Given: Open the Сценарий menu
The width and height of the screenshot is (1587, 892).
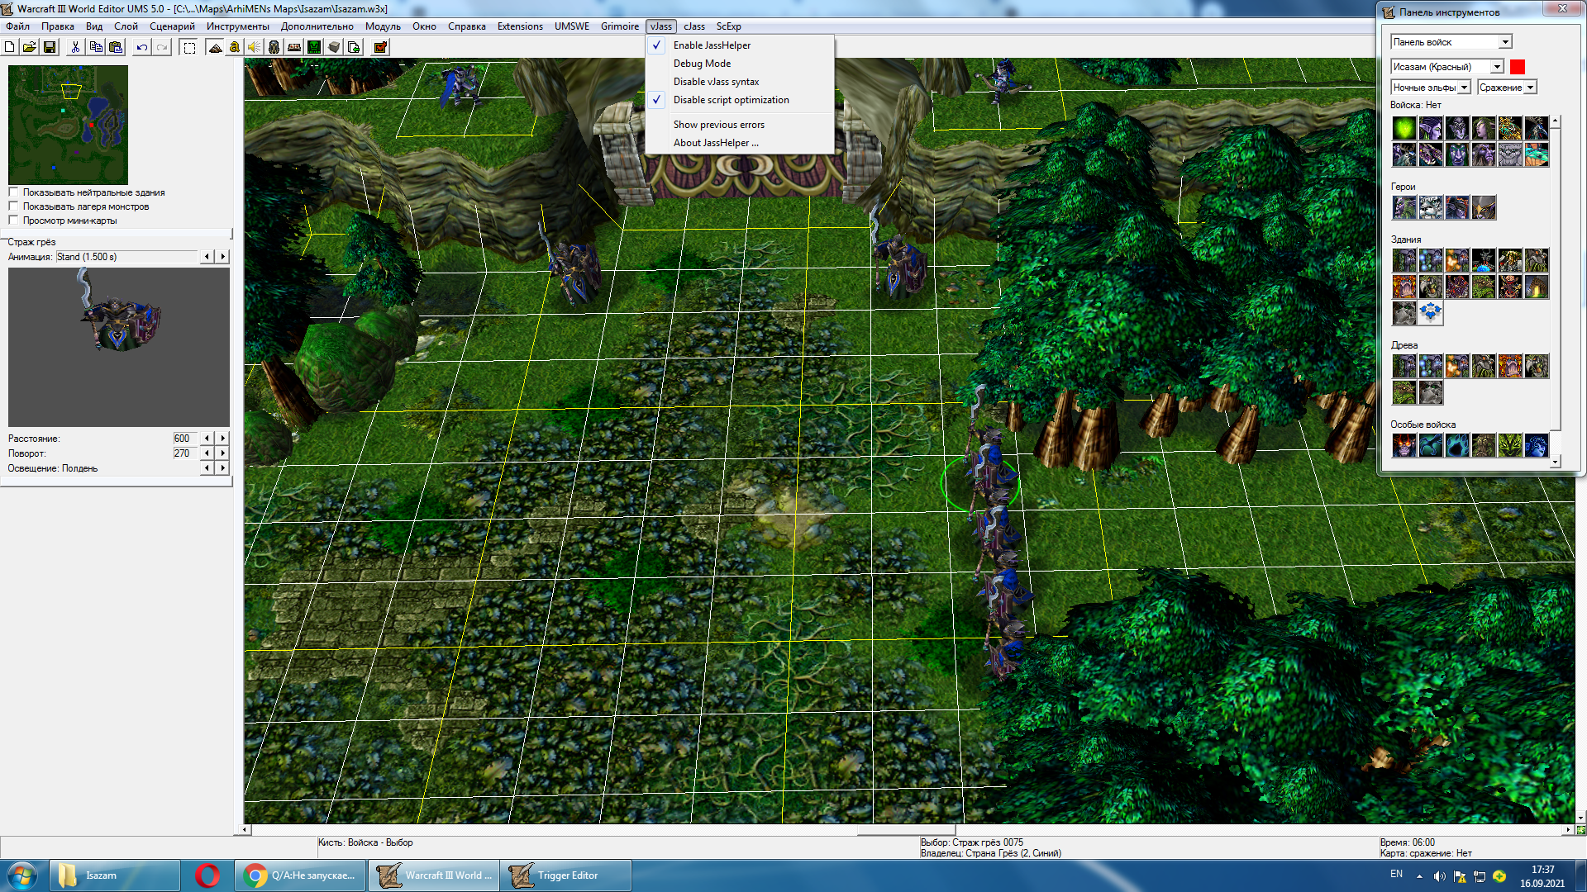Looking at the screenshot, I should (172, 26).
